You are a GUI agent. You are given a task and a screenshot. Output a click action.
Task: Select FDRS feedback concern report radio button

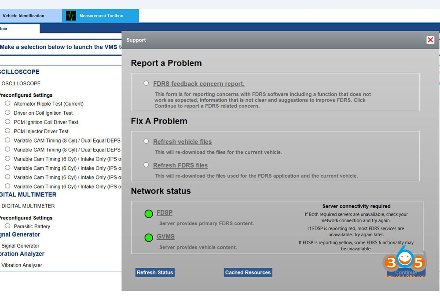click(146, 83)
